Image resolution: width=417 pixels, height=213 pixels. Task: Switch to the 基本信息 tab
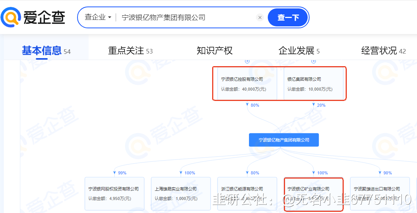pos(46,50)
